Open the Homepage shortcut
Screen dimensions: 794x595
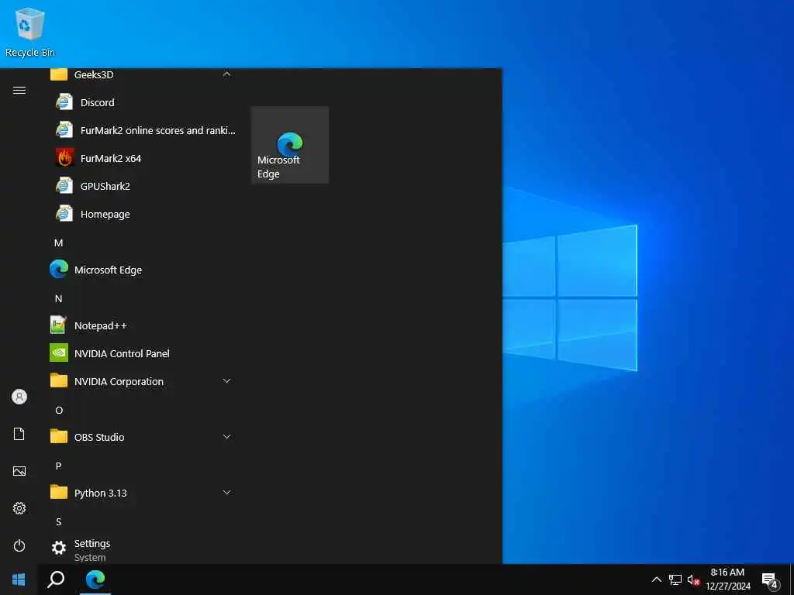tap(144, 214)
